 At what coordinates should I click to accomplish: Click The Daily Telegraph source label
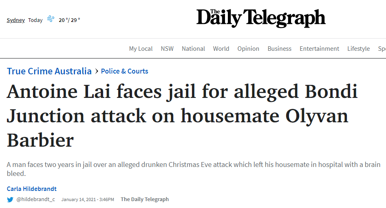(145, 199)
